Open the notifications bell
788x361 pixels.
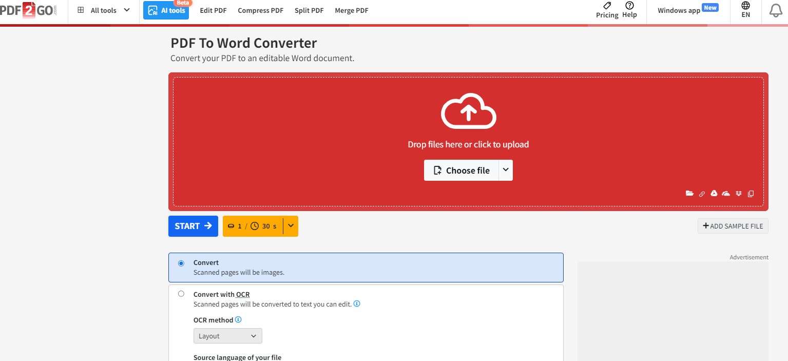click(775, 10)
